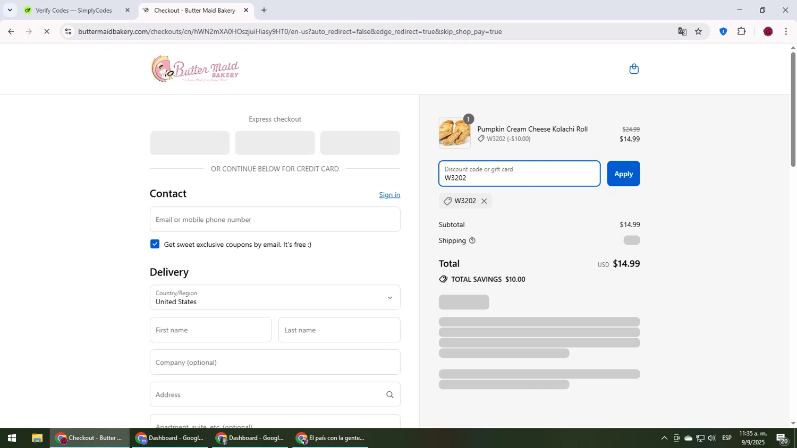Viewport: 797px width, 448px height.
Task: Open the tab search dropdown arrow
Action: point(10,10)
